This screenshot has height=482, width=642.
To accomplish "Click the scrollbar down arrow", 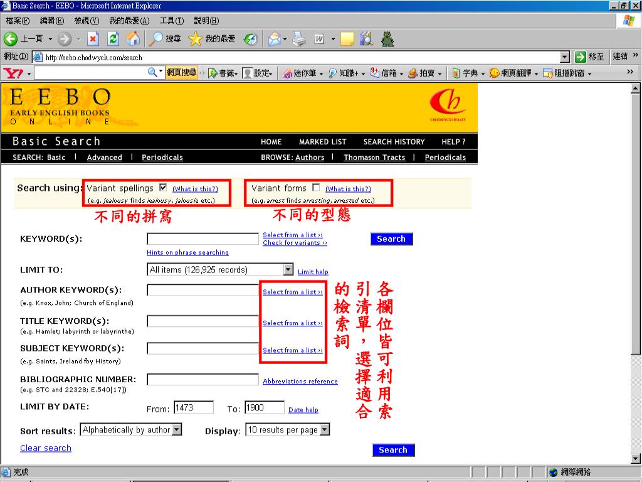I will point(636,459).
